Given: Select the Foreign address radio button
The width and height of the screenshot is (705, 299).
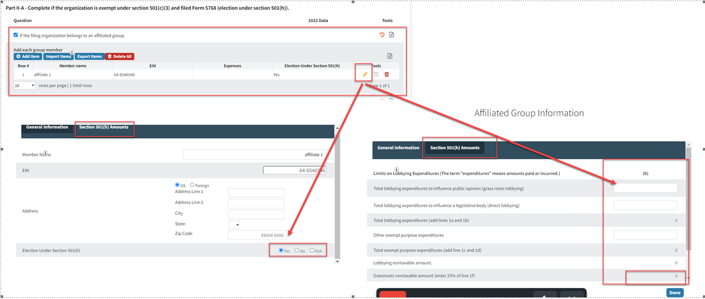Looking at the screenshot, I should 192,185.
